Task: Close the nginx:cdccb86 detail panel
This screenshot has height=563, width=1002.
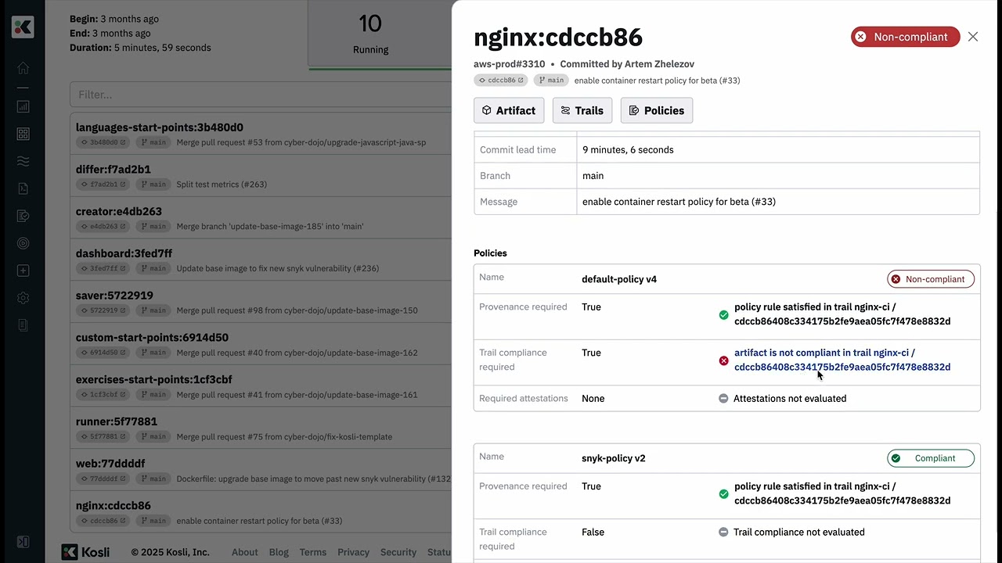Action: click(973, 37)
